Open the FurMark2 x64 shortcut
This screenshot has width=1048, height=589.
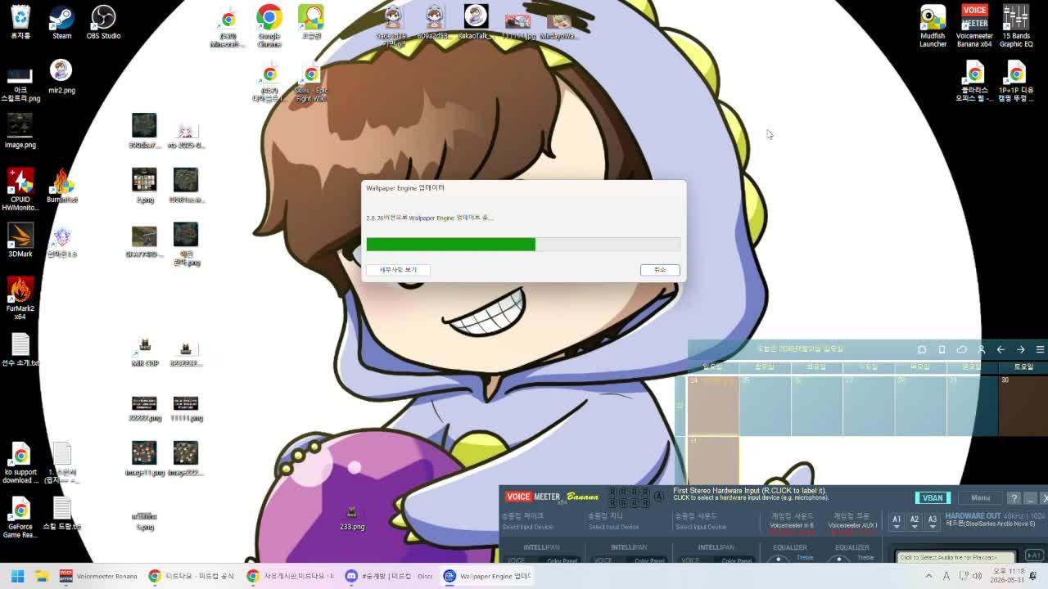(x=20, y=299)
